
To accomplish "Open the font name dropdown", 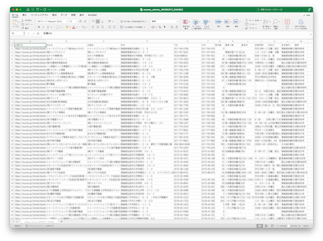I will pyautogui.click(x=66, y=21).
